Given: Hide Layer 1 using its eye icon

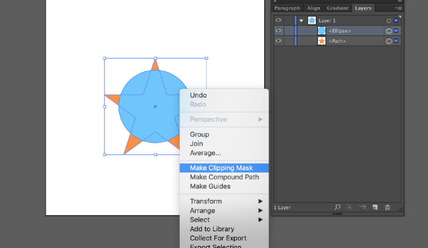Looking at the screenshot, I should pyautogui.click(x=278, y=20).
